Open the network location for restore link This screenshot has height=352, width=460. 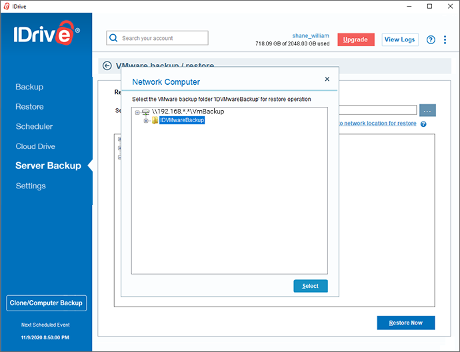click(x=377, y=124)
